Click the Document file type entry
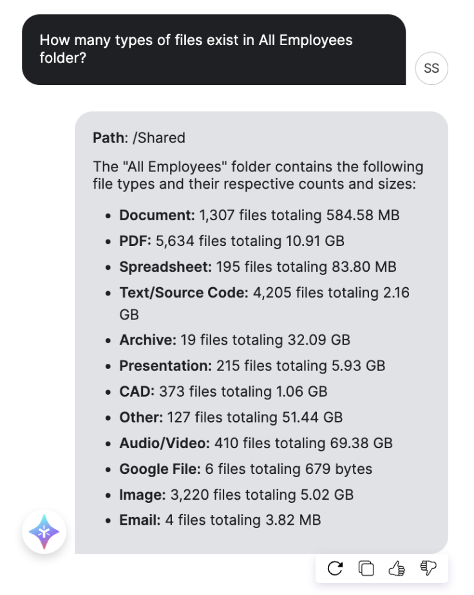Image resolution: width=474 pixels, height=595 pixels. (x=259, y=215)
